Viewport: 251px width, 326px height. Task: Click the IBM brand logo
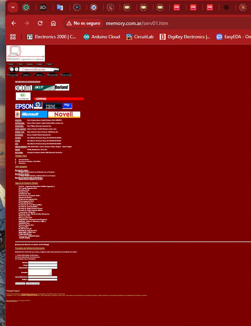pyautogui.click(x=52, y=106)
